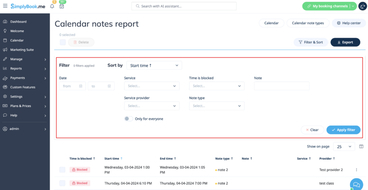
Task: Open the Show on page 25 dropdown
Action: [344, 147]
